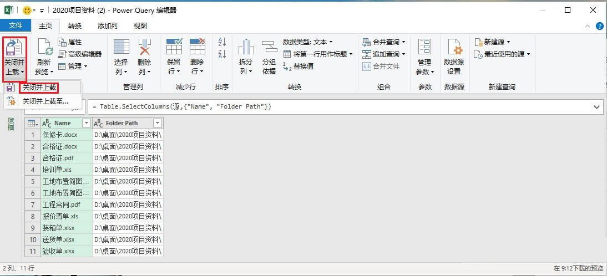The image size is (607, 276).
Task: Switch to the Home (主页) tab
Action: coord(45,25)
